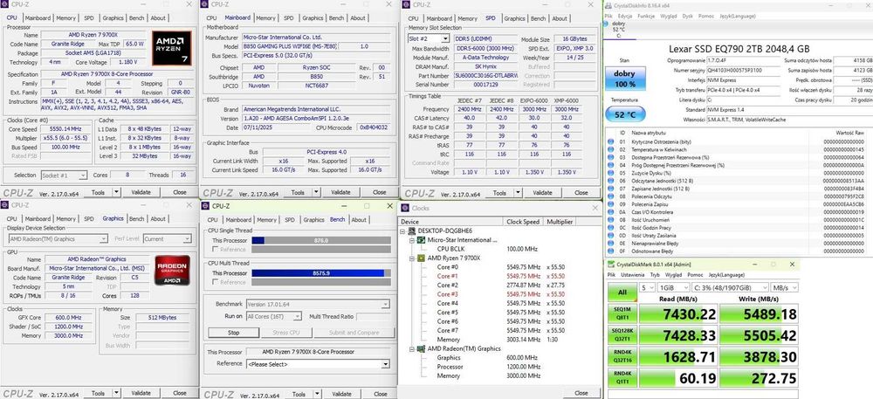This screenshot has height=399, width=873.
Task: Switch to About tab in the SPD CPU-Z window
Action: pyautogui.click(x=560, y=18)
